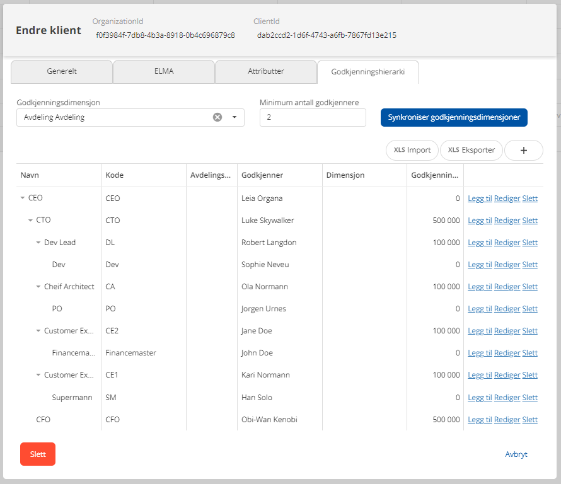This screenshot has width=561, height=484.
Task: Cancel the dialog with Avbryt
Action: [x=516, y=454]
